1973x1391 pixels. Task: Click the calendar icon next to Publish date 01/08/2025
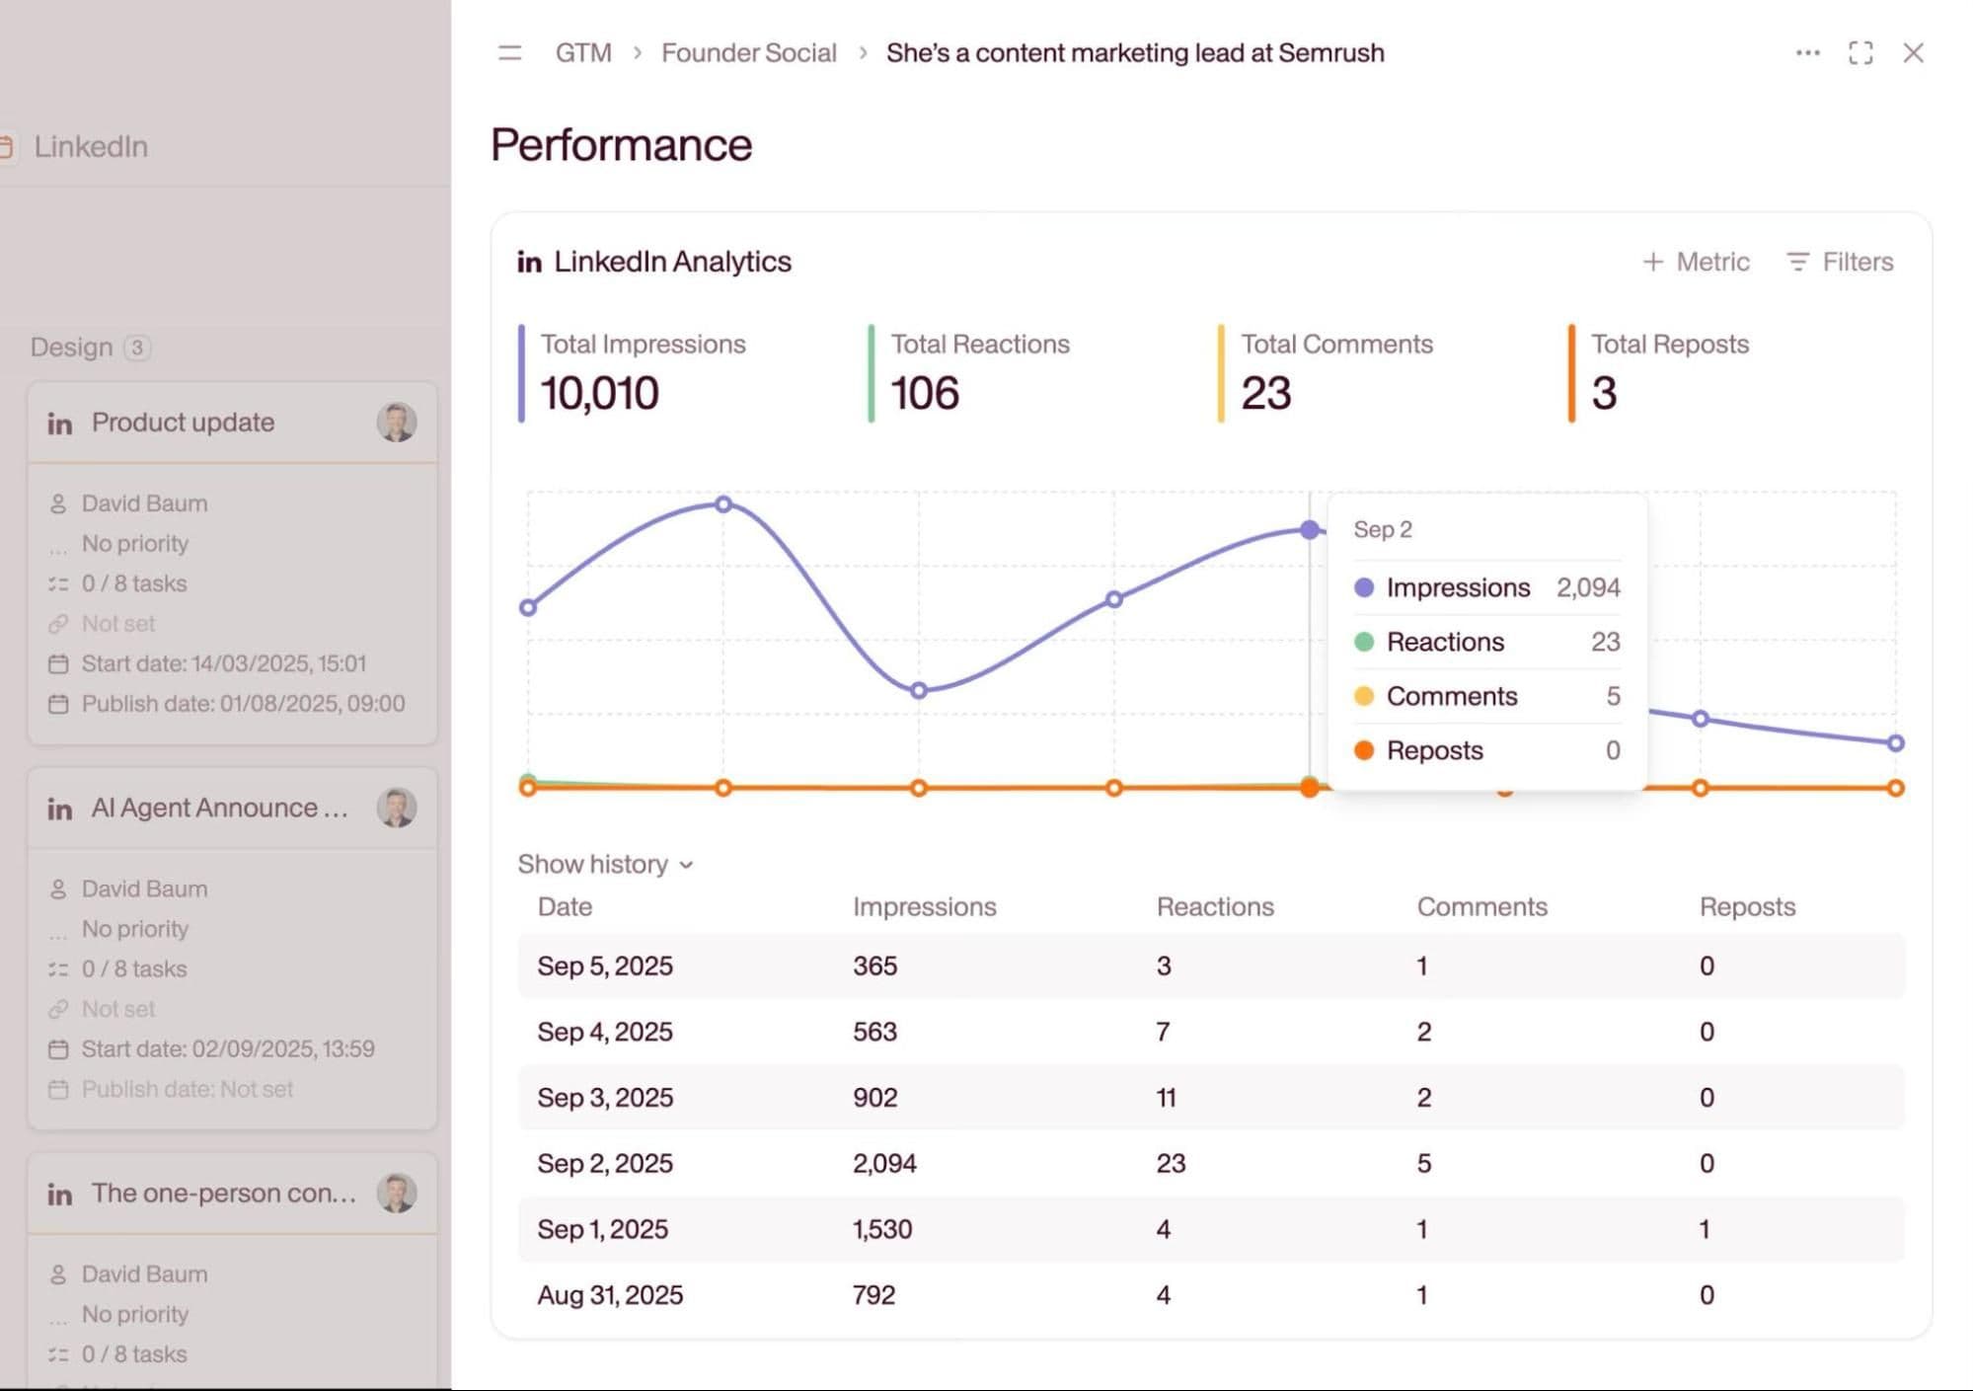click(x=58, y=704)
